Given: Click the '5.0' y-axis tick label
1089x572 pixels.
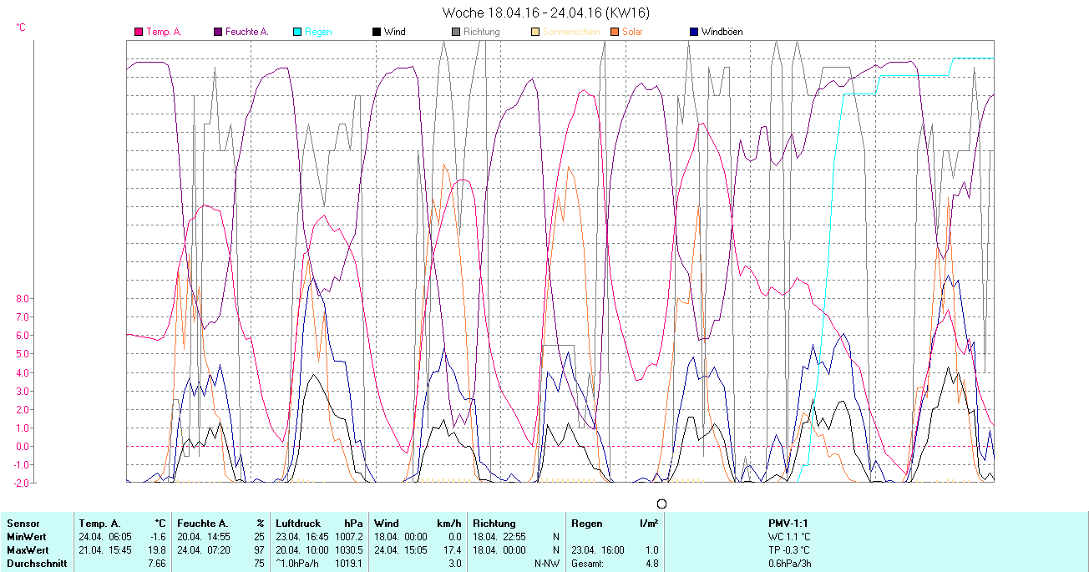Looking at the screenshot, I should [23, 354].
